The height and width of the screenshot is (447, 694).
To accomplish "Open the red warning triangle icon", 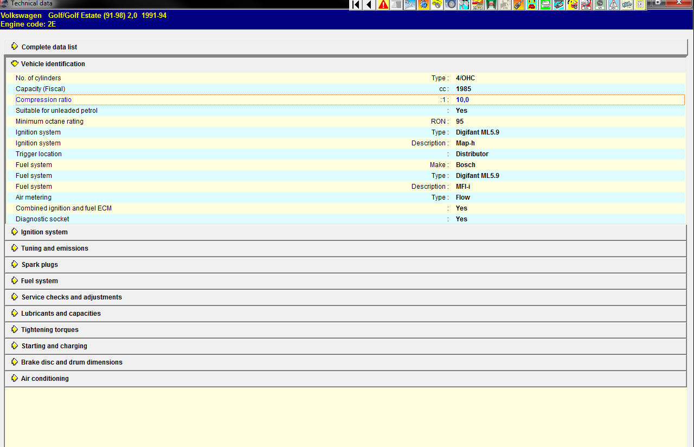I will click(x=383, y=5).
